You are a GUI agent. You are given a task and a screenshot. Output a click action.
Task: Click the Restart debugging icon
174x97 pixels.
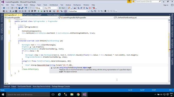click(47, 11)
